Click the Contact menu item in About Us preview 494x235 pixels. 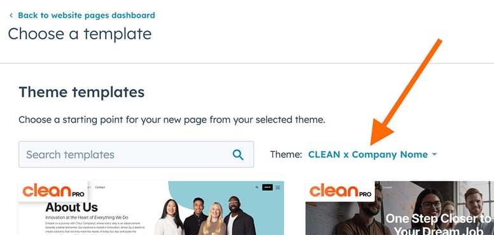coord(100,187)
